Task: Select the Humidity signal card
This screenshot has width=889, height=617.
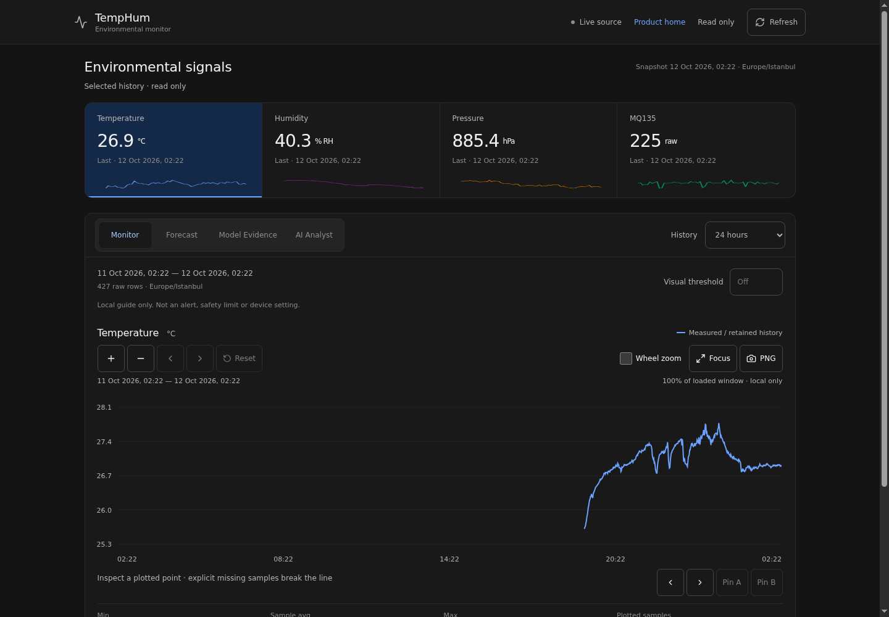Action: click(x=351, y=150)
